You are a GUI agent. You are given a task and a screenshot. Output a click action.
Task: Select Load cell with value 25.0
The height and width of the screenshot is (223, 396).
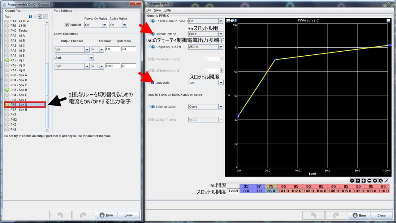(x=271, y=191)
